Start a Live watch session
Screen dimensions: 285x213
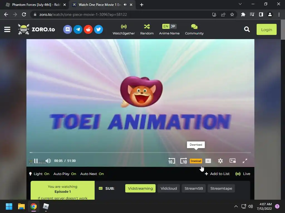coord(243,174)
